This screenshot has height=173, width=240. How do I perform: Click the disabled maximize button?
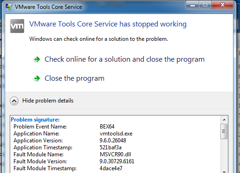(205, 5)
